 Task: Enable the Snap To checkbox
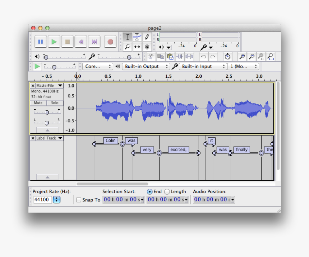click(x=79, y=200)
